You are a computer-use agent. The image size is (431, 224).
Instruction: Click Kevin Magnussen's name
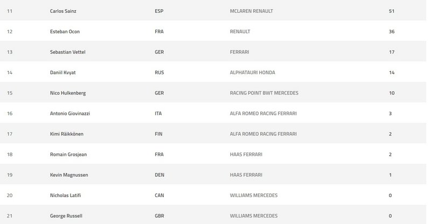(x=68, y=175)
